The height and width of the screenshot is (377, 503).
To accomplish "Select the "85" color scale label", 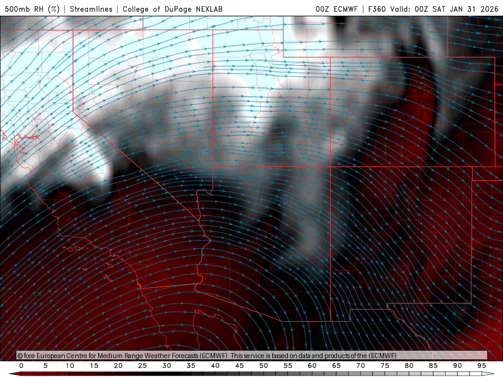I will [x=433, y=366].
